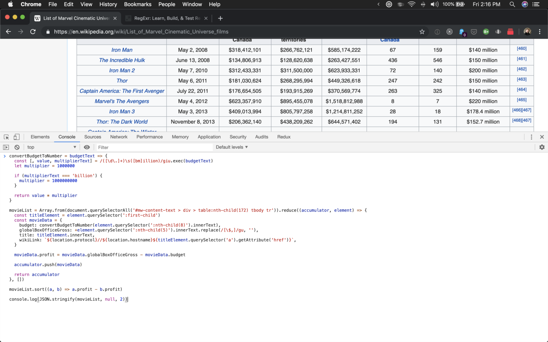Click the address bar URL
Screen dimensions: 548x342
[x=141, y=31]
